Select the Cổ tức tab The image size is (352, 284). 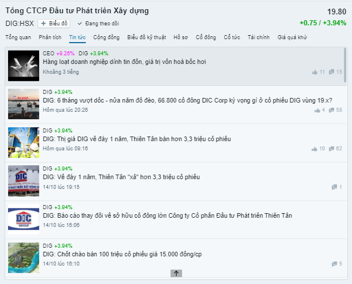(232, 37)
